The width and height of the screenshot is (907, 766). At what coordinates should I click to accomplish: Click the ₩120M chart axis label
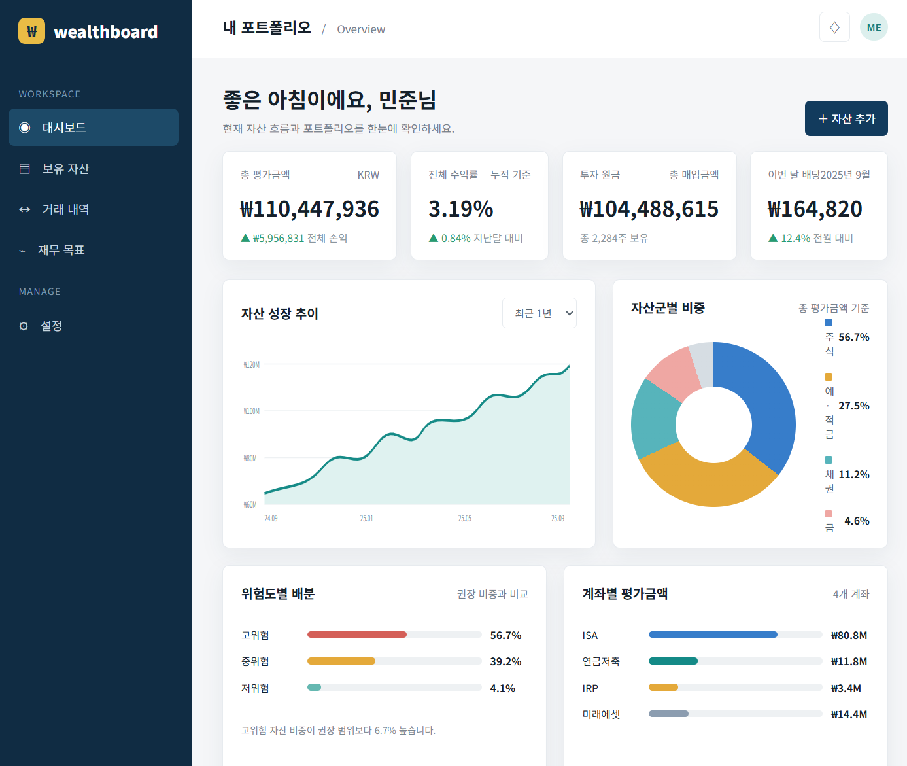pyautogui.click(x=252, y=364)
